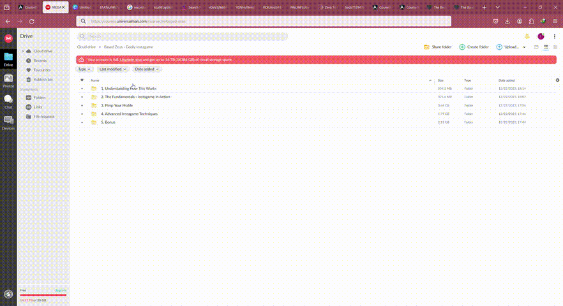Select the Drive icon in the left rail
Viewport: 563px width, 306px height.
tap(8, 59)
